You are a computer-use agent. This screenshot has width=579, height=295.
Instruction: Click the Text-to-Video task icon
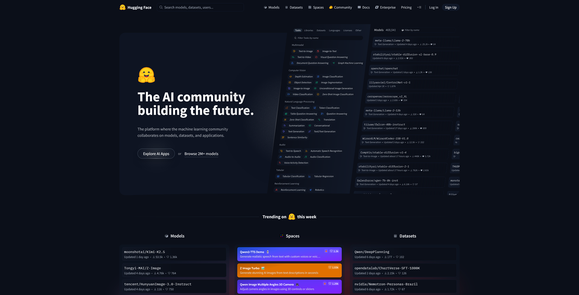293,57
